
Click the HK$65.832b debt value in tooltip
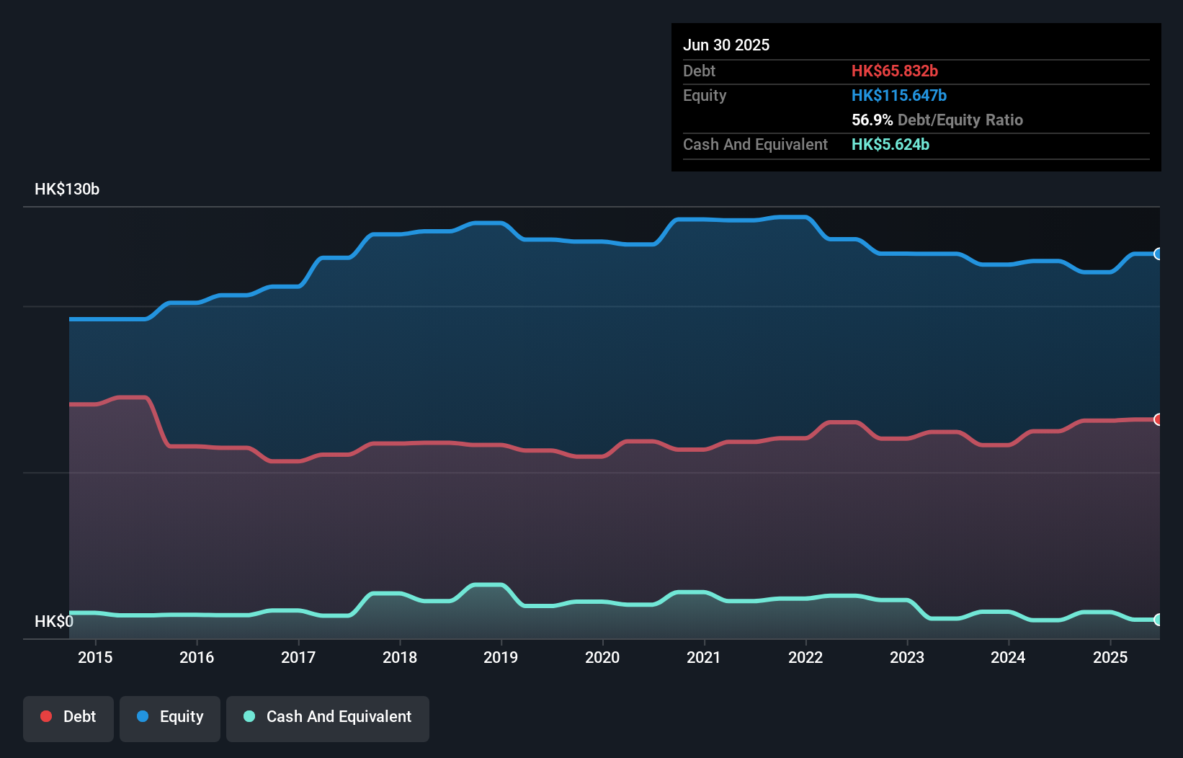[x=895, y=71]
